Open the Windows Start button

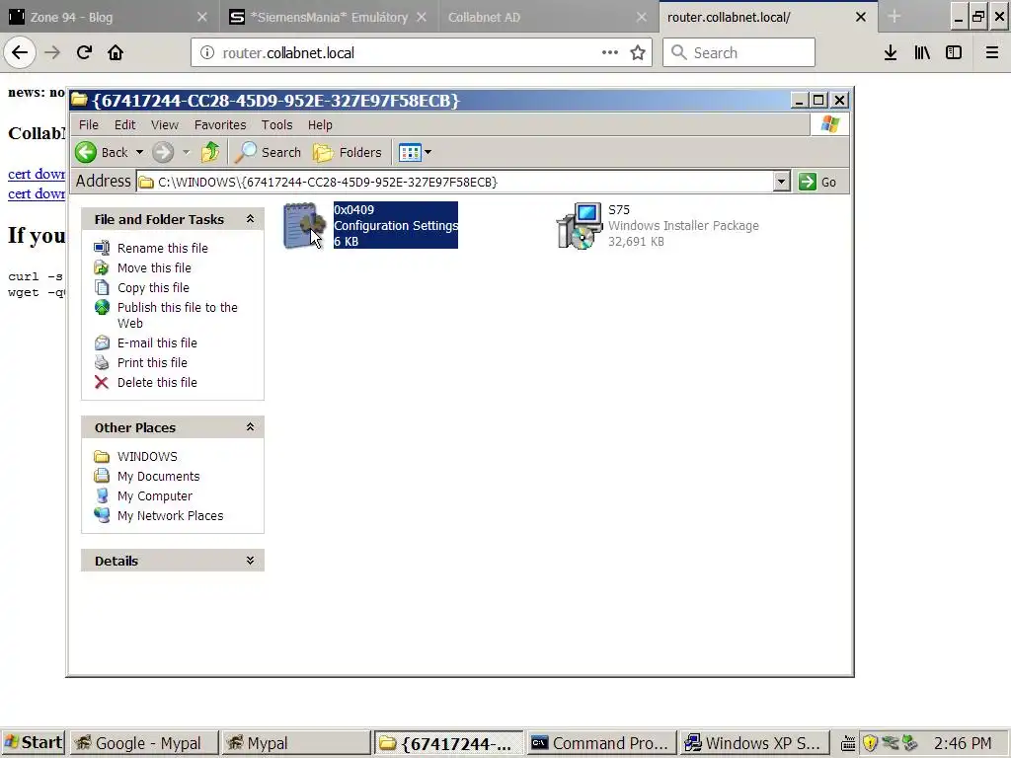coord(33,743)
